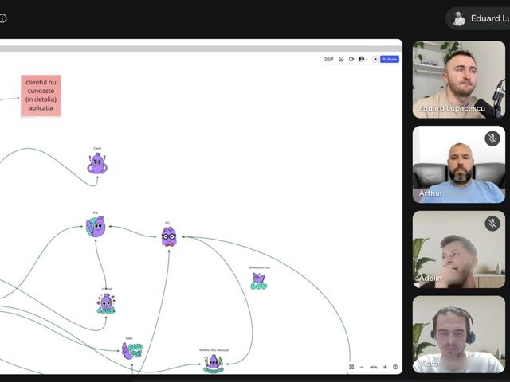Click the info icon at top left

point(2,18)
